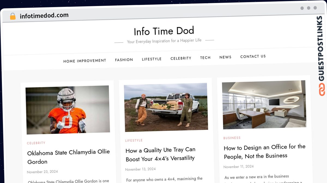Open the Info Time Dod site title

click(x=164, y=31)
